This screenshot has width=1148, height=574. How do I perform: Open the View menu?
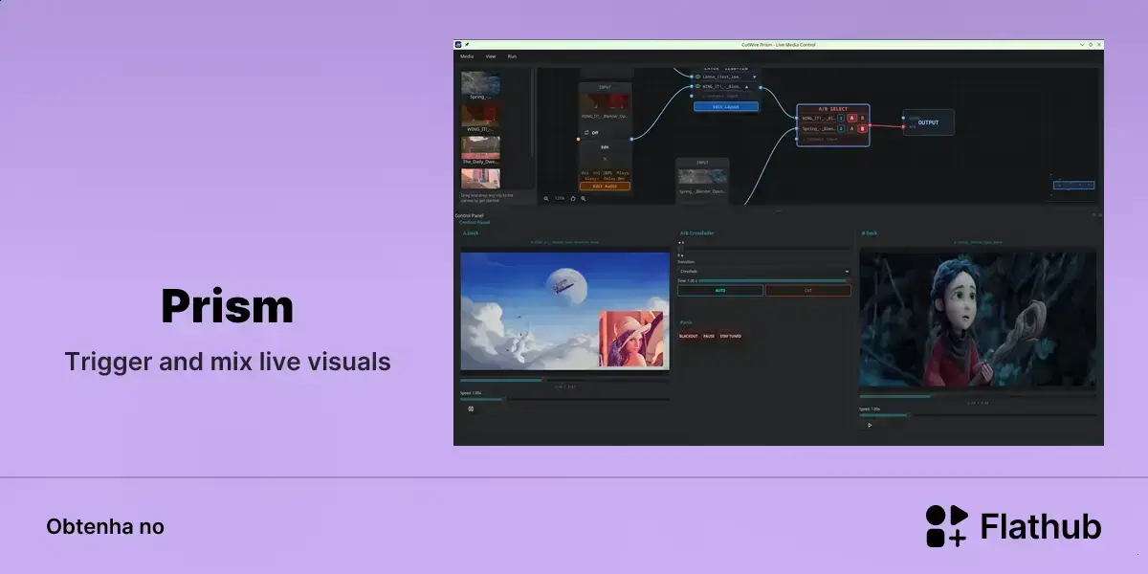click(491, 56)
